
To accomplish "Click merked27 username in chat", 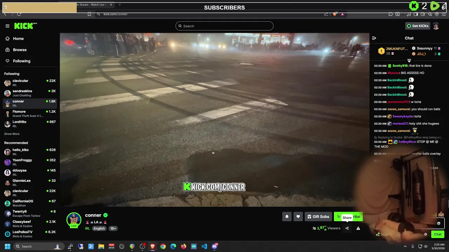I will tap(401, 124).
